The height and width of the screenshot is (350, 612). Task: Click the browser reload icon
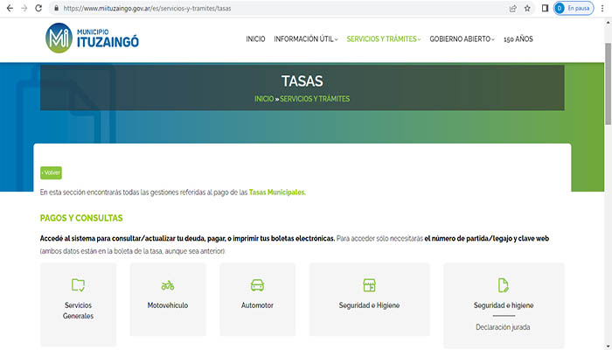point(40,8)
